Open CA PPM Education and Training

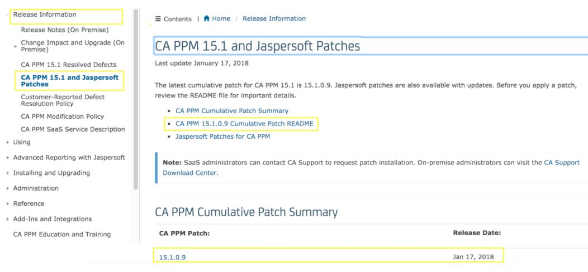[x=62, y=235]
